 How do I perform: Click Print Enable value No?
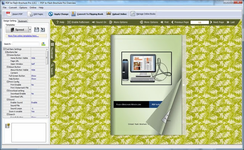click(32, 85)
